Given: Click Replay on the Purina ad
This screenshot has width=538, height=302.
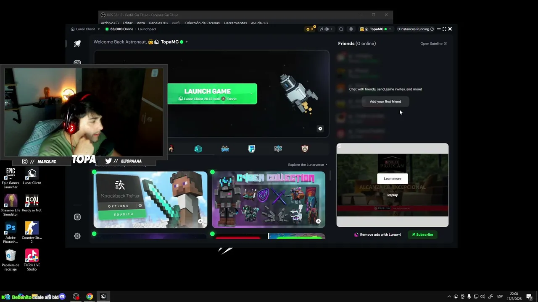Looking at the screenshot, I should coord(393,195).
